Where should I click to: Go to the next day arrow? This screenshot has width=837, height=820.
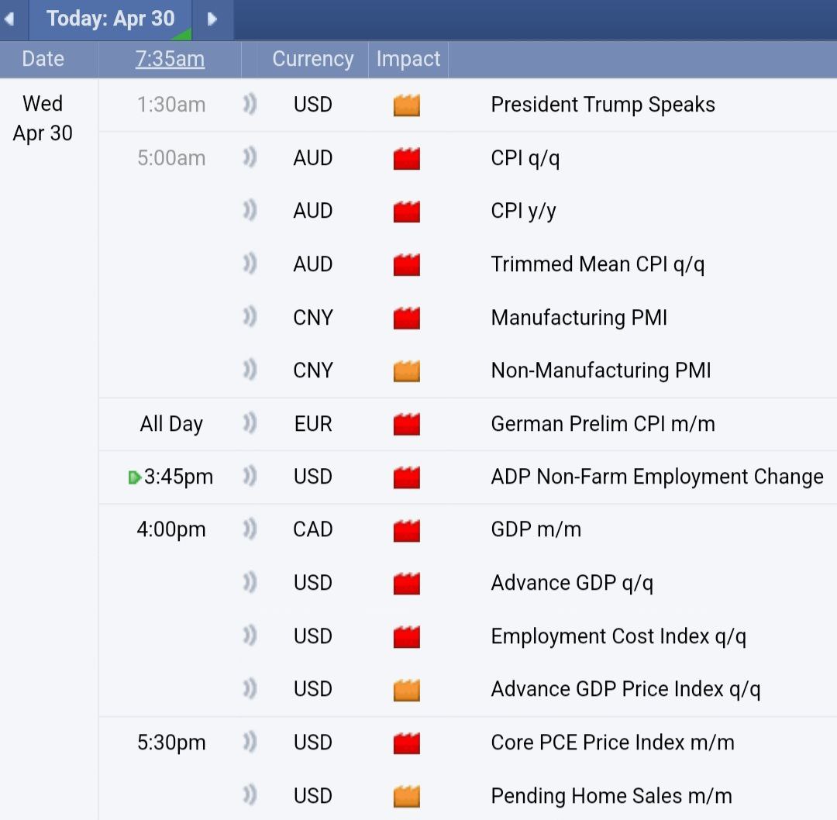(212, 19)
